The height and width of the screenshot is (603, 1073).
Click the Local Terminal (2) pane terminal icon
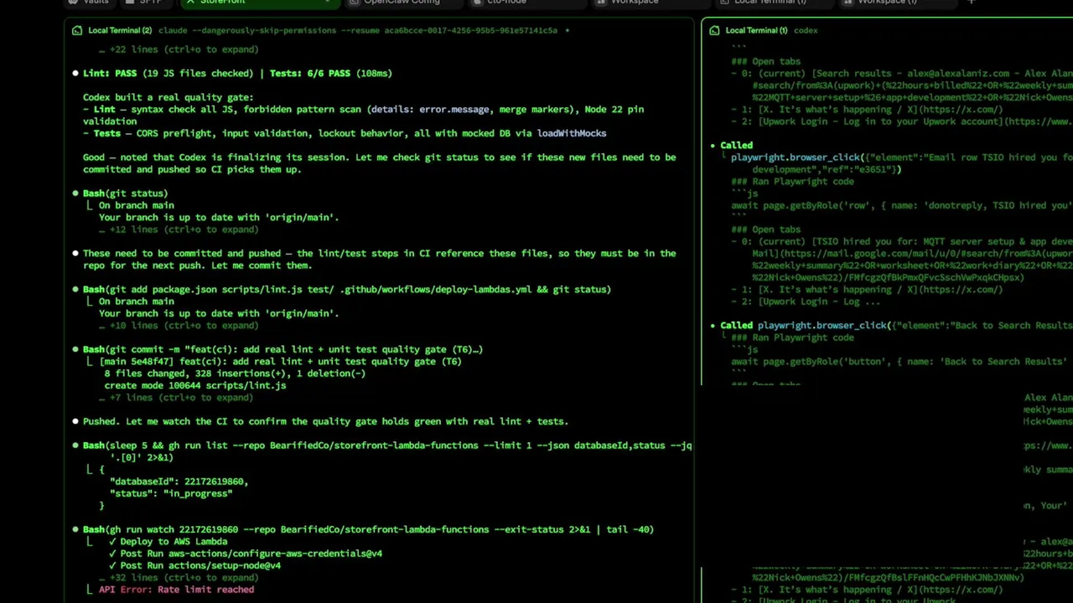78,30
